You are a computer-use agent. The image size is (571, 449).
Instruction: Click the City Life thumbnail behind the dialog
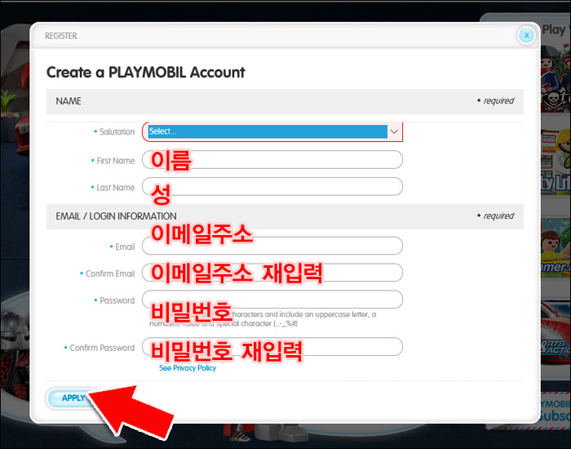click(556, 160)
